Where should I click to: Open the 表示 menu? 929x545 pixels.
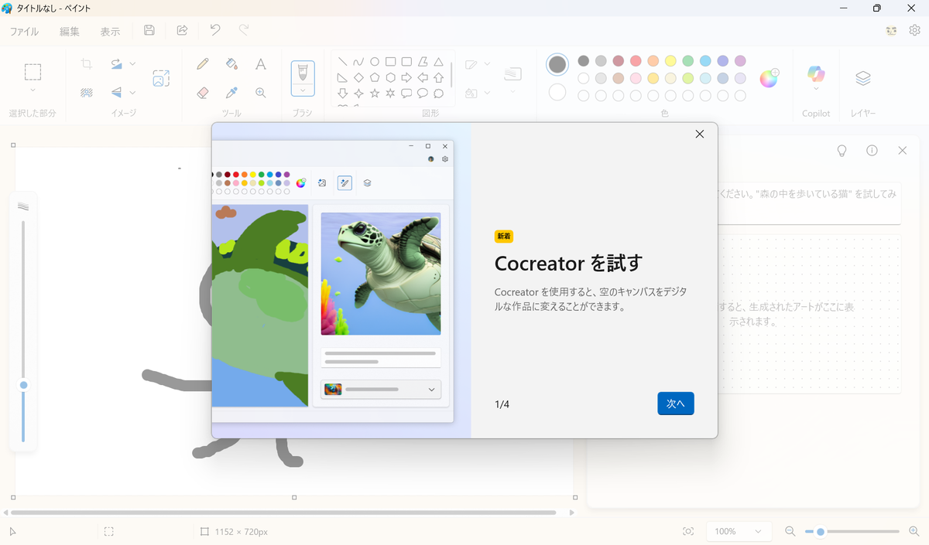click(x=110, y=32)
